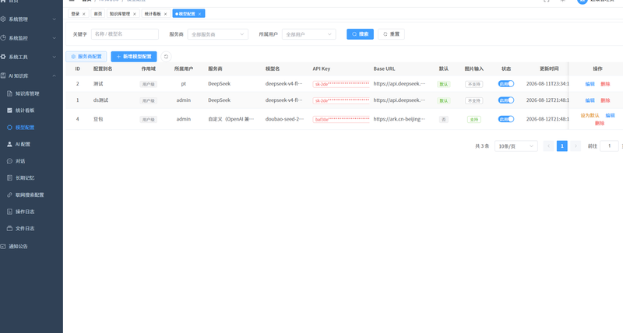Click 删除 link for ds测试 row
This screenshot has width=623, height=333.
click(x=605, y=100)
